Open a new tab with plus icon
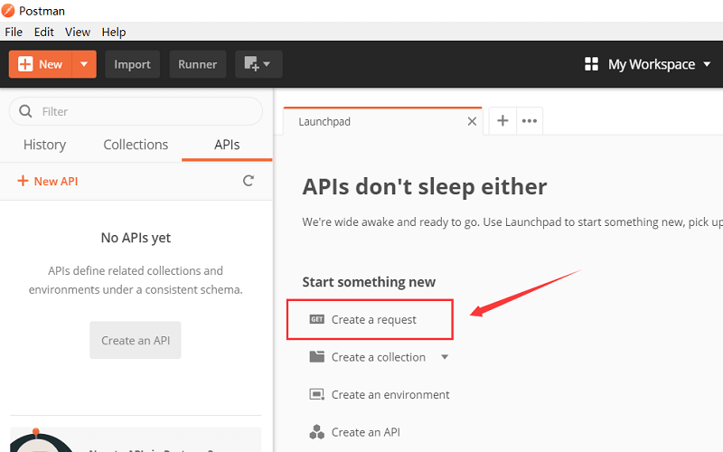Image resolution: width=723 pixels, height=452 pixels. (502, 120)
